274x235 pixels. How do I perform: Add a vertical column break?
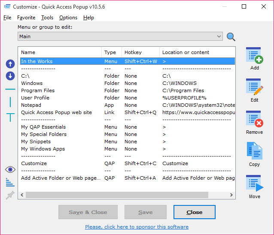10,102
